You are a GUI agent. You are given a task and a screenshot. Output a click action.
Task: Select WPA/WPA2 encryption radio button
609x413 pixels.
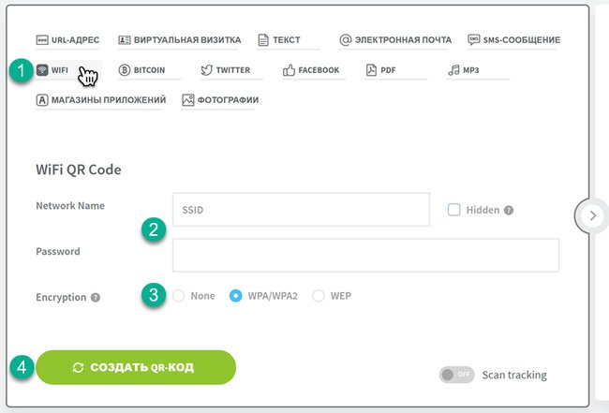[x=236, y=296]
